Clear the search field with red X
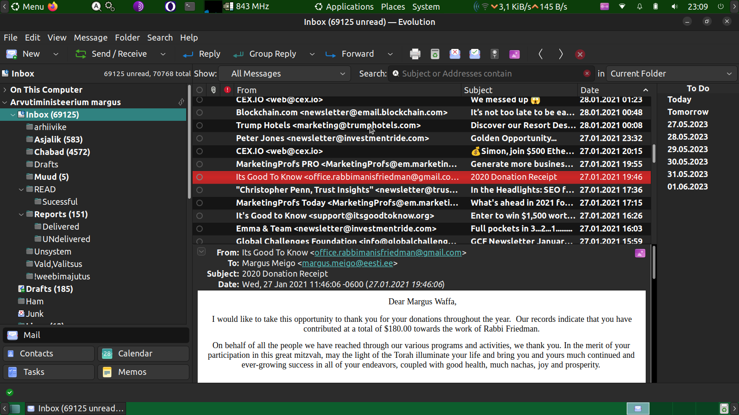Viewport: 739px width, 415px height. point(587,73)
